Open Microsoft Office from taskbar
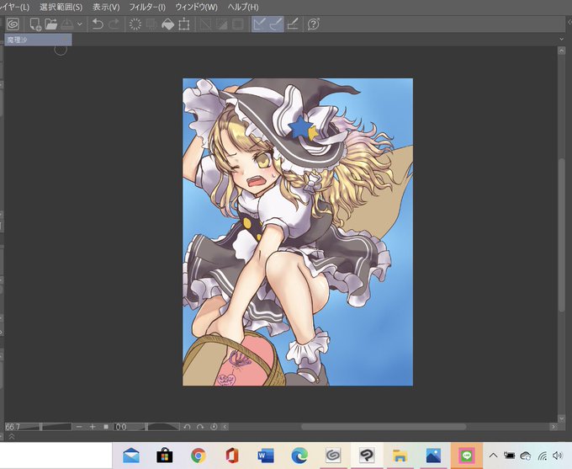 (x=231, y=456)
